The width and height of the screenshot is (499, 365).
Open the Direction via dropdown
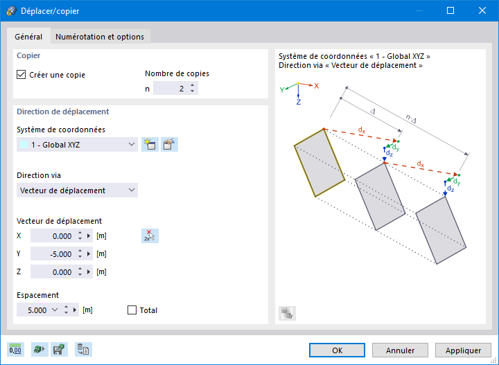77,190
